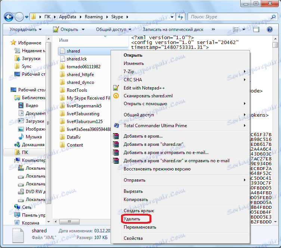Open Total Commander Ultima Prime submenu
Image resolution: width=281 pixels, height=248 pixels.
pyautogui.click(x=180, y=126)
